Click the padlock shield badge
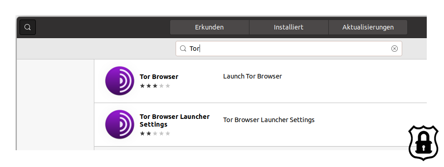The height and width of the screenshot is (167, 444). 423,143
